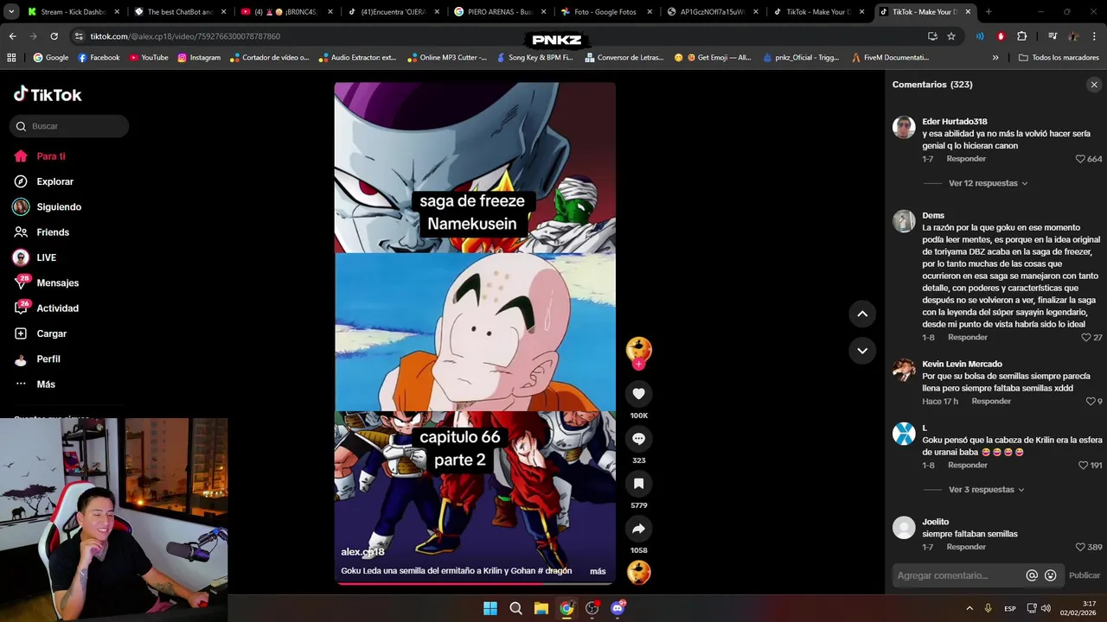Open Chrome extensions puzzle icon

[1021, 36]
